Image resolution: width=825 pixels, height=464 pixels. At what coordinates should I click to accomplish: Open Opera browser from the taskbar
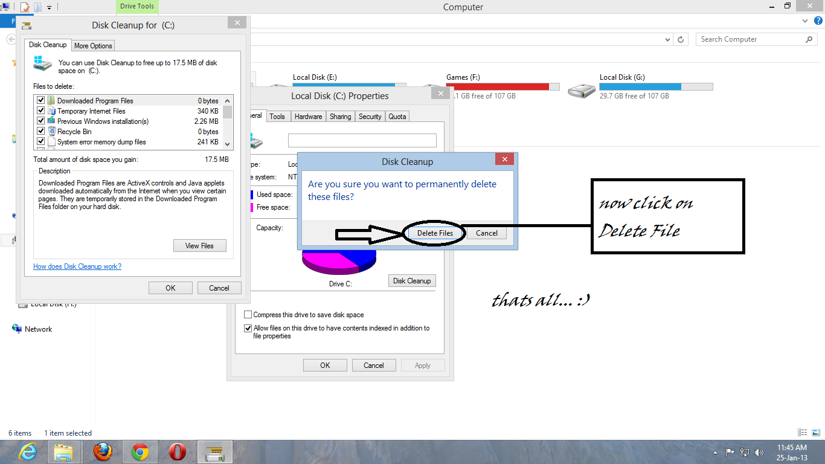coord(177,451)
